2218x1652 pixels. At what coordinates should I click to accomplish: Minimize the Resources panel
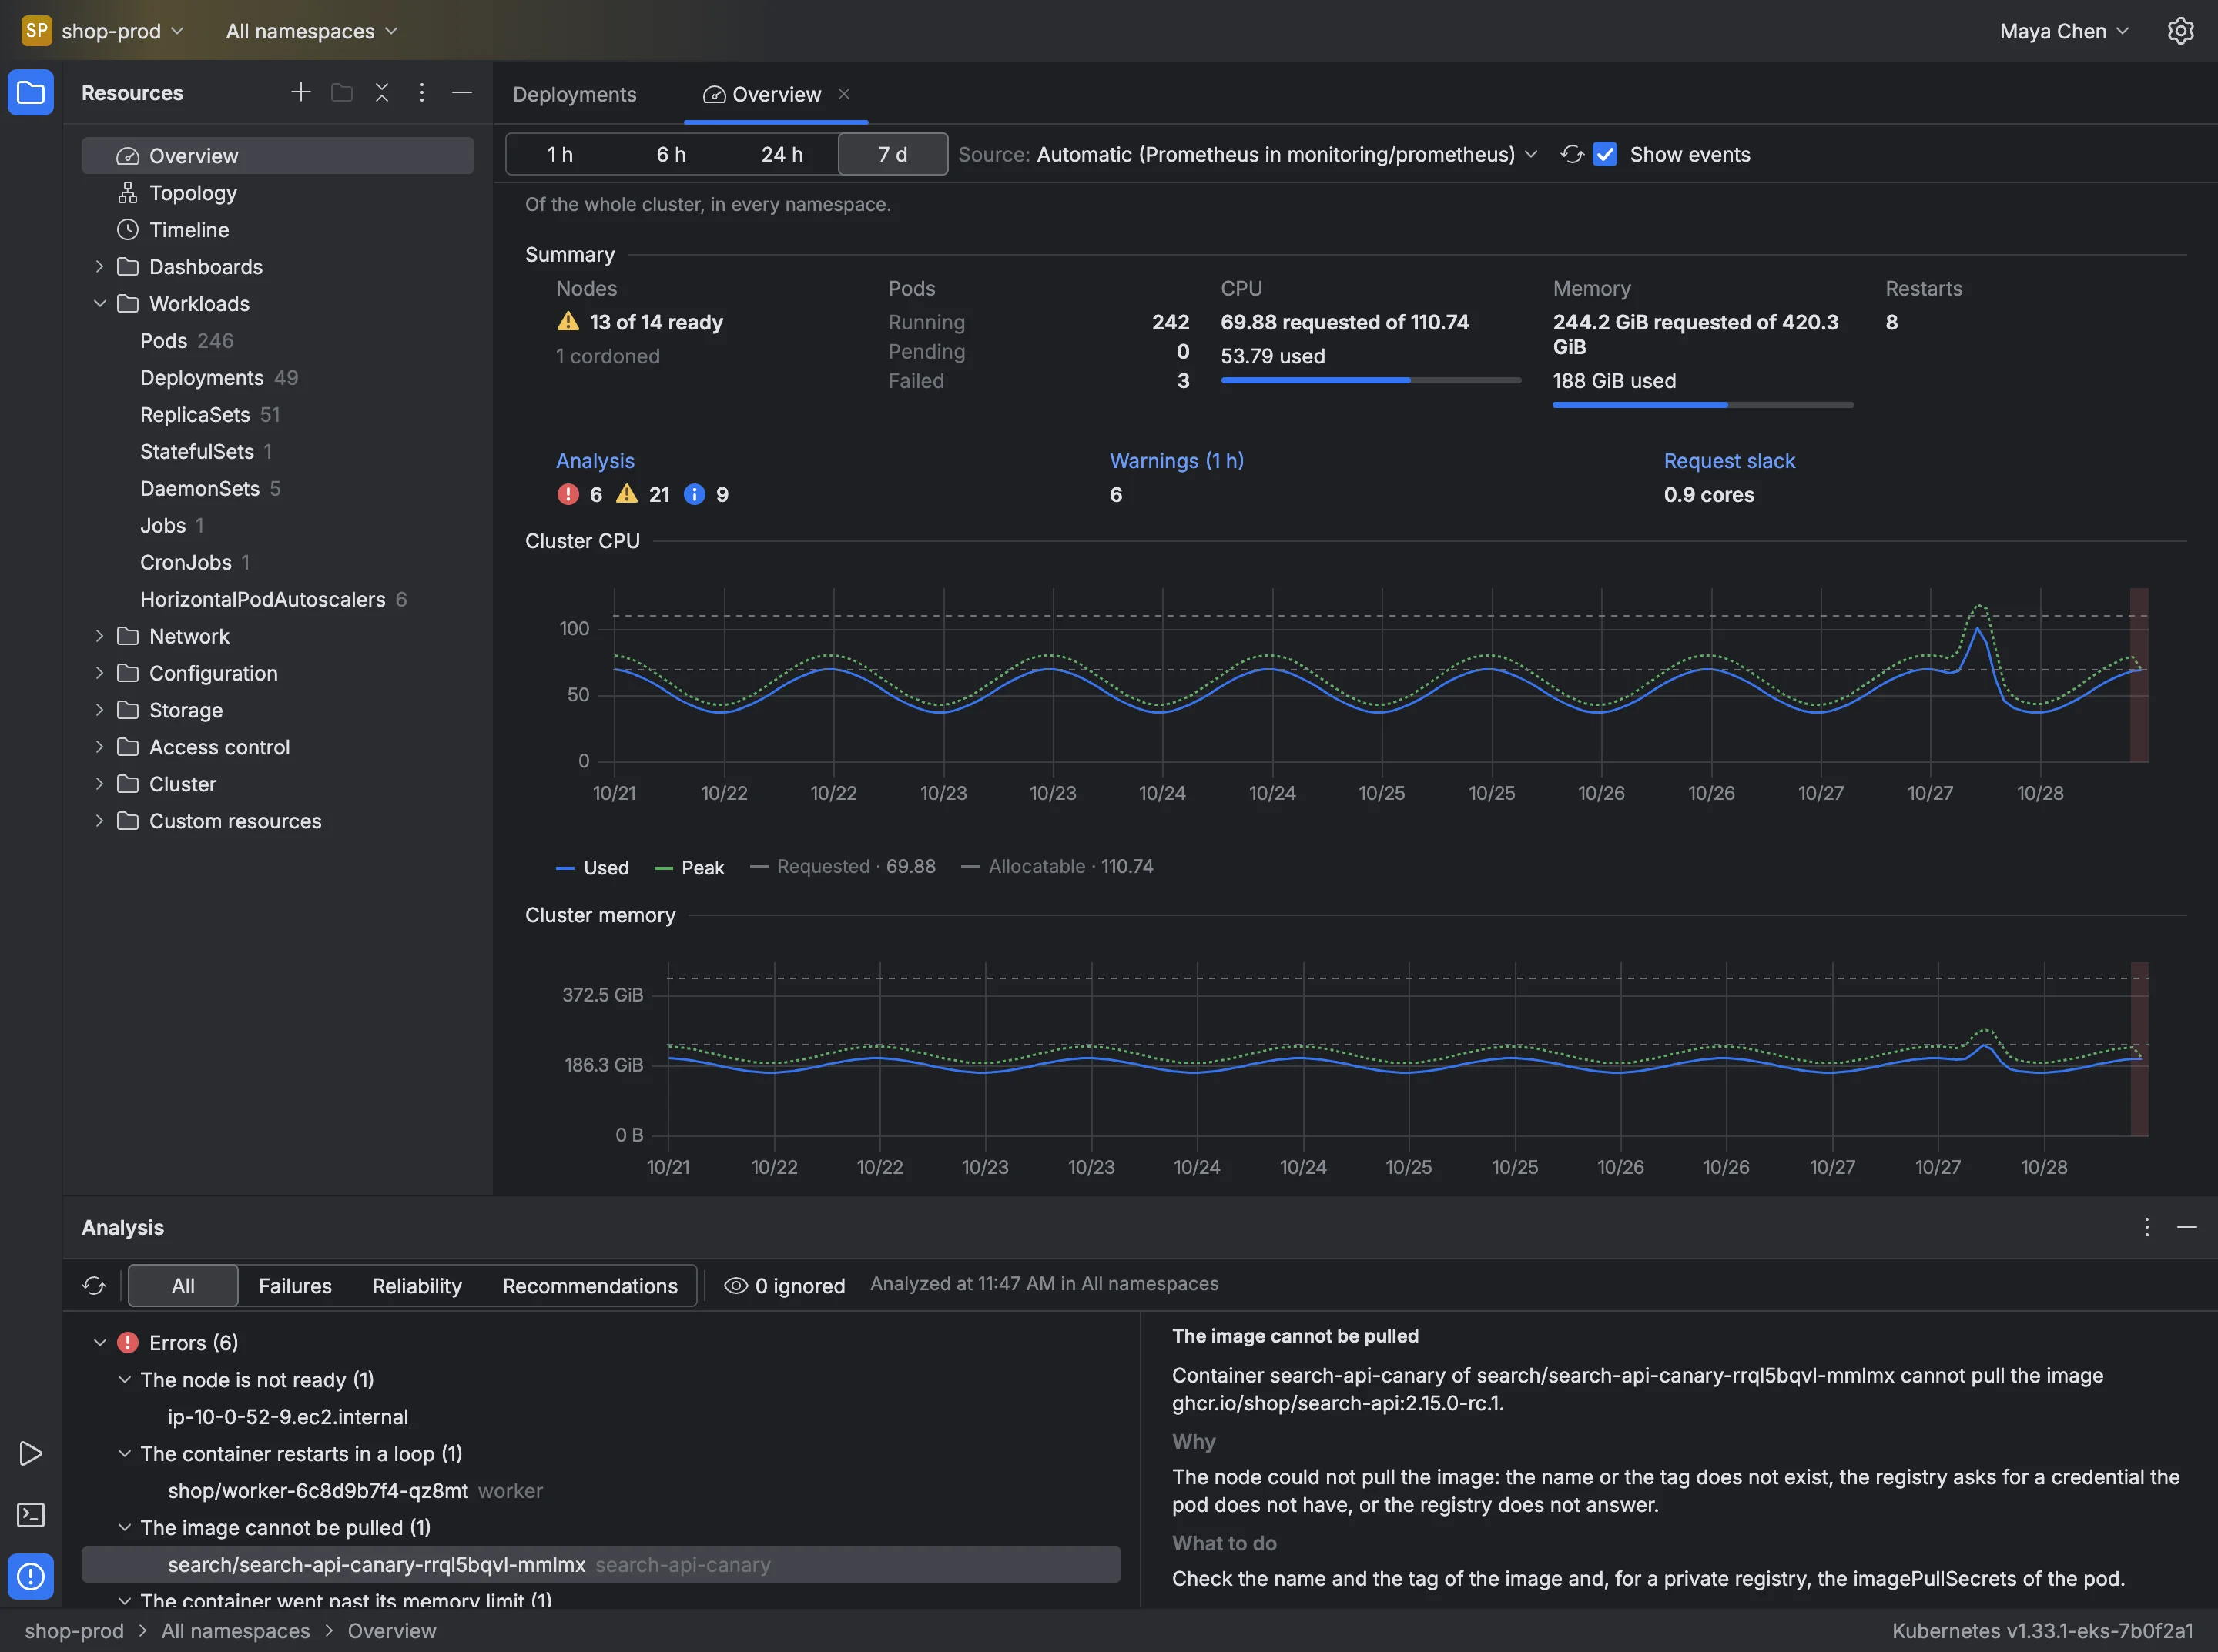coord(461,92)
